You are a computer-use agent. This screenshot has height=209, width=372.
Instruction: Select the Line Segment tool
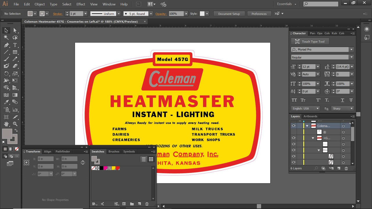(x=6, y=52)
